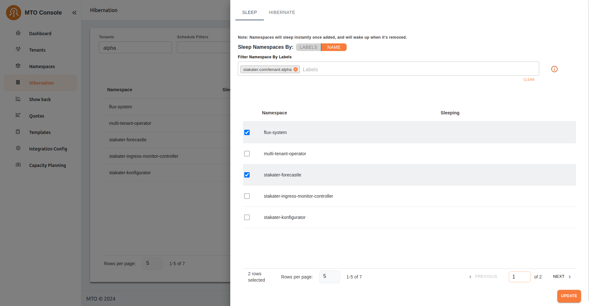Click the page number input field
The width and height of the screenshot is (589, 306).
519,277
